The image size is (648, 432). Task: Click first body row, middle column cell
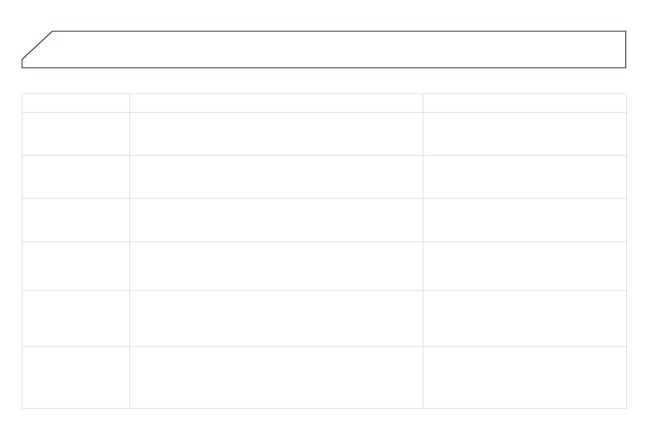[x=276, y=134]
